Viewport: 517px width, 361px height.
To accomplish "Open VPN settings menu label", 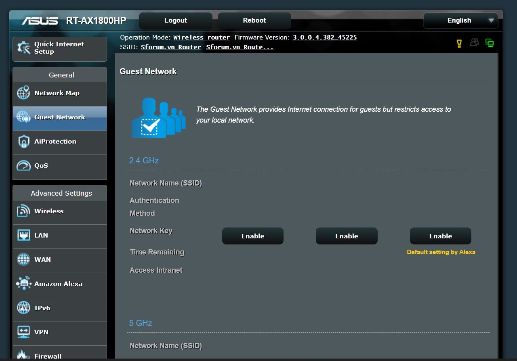I will 41,332.
